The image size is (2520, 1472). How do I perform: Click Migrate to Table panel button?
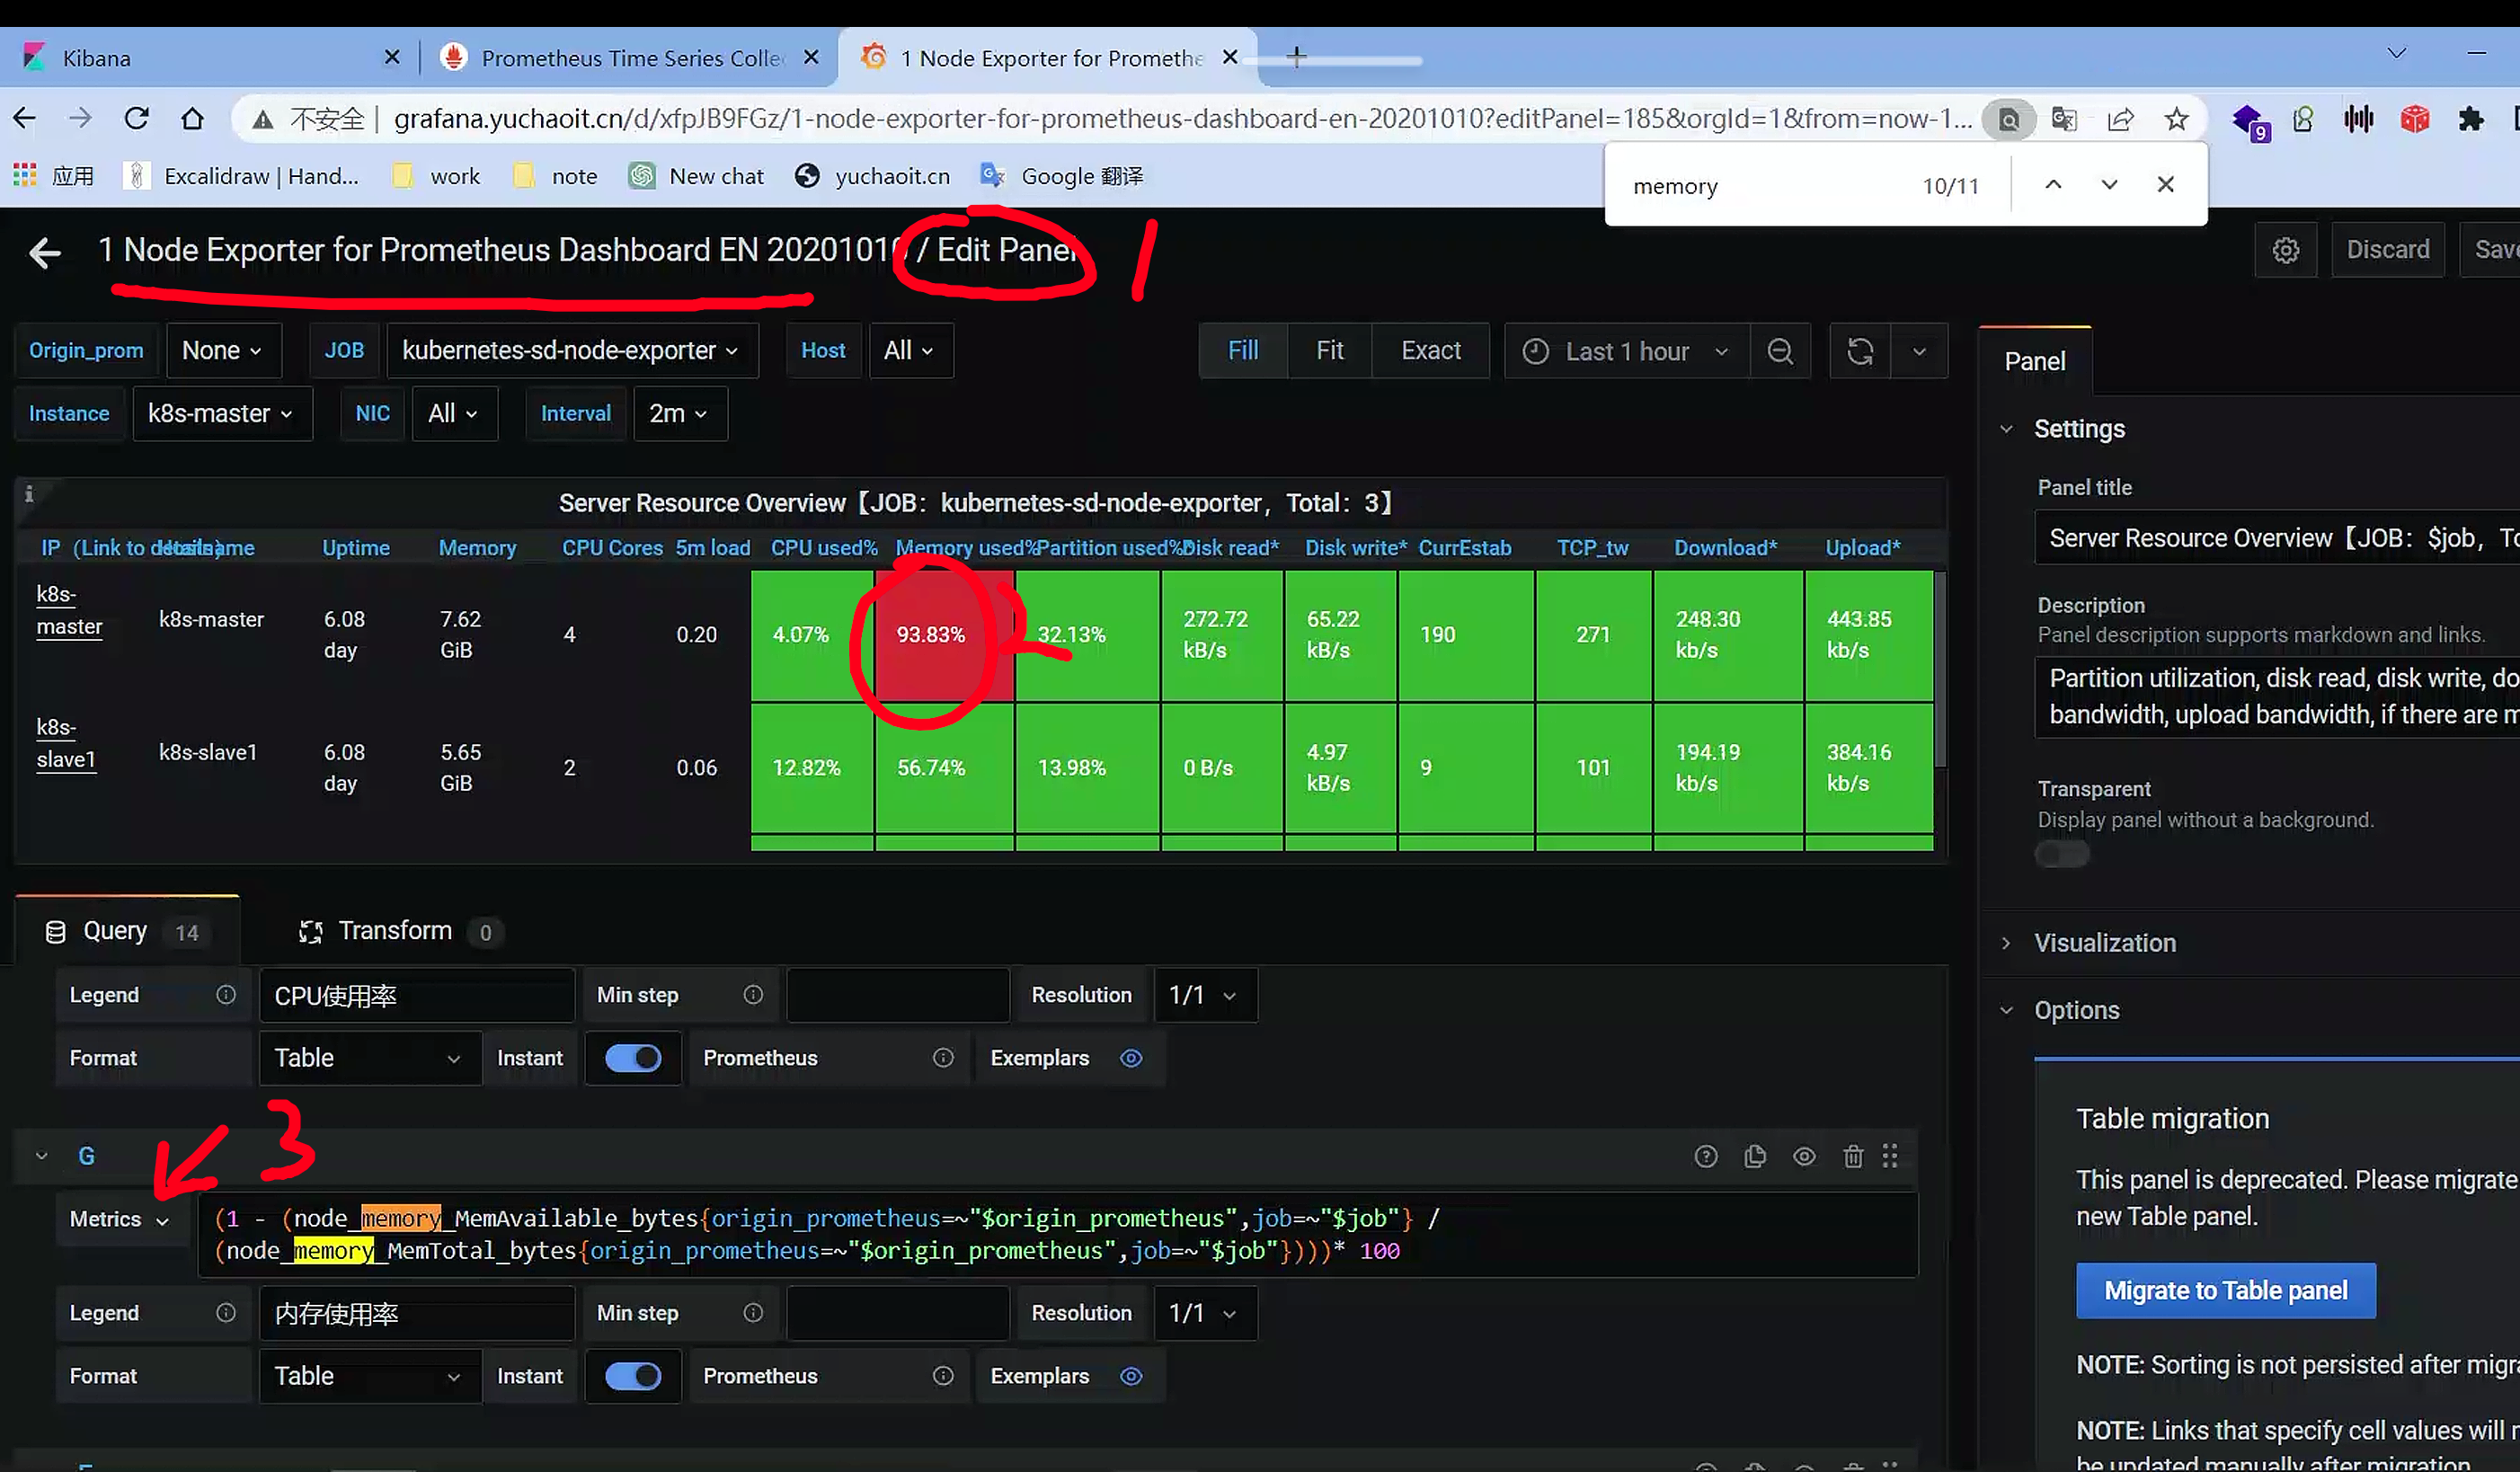tap(2225, 1291)
